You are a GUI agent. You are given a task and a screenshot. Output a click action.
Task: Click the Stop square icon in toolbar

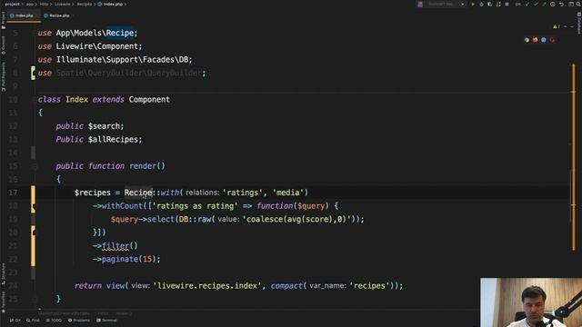point(507,5)
